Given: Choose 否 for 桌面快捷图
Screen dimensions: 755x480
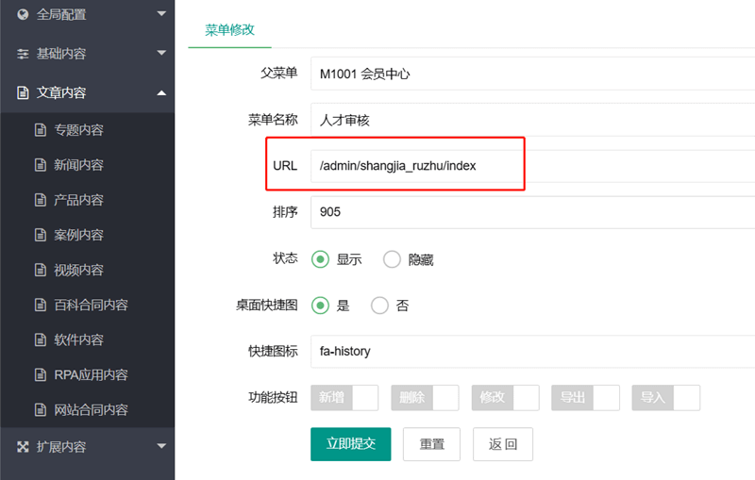Looking at the screenshot, I should tap(379, 306).
